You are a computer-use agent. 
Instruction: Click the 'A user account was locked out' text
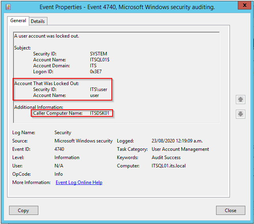click(x=47, y=36)
